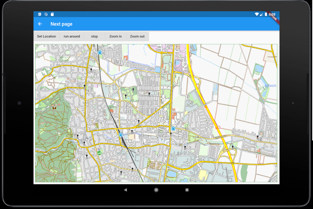Image resolution: width=313 pixels, height=209 pixels.
Task: Click the Zoom out button
Action: 137,36
